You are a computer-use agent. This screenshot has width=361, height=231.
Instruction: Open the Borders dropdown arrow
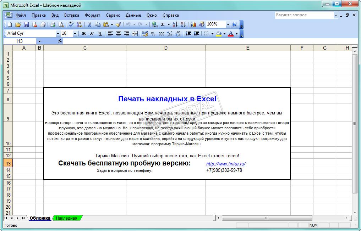212,34
